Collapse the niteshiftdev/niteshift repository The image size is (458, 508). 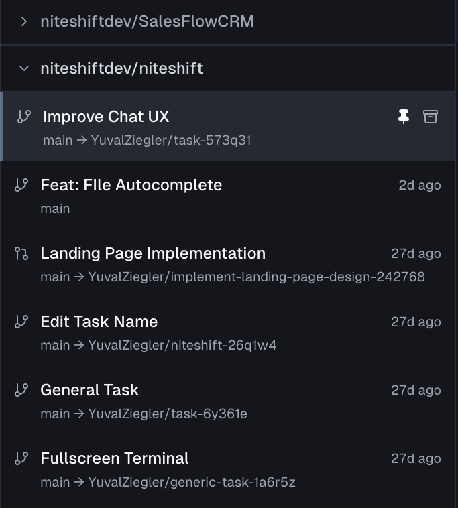click(24, 68)
